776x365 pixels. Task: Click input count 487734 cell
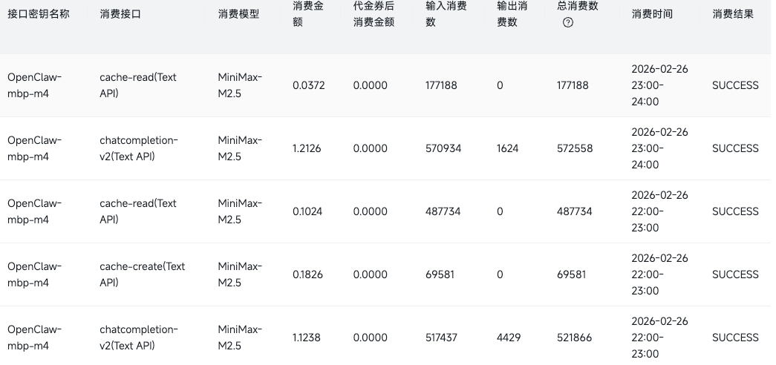click(443, 211)
